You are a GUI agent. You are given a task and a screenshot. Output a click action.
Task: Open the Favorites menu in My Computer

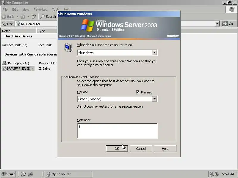tap(40, 9)
